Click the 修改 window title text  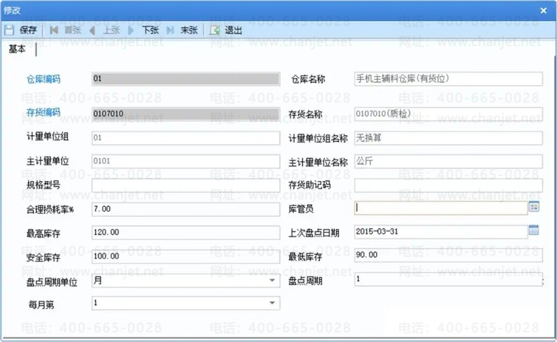(12, 10)
